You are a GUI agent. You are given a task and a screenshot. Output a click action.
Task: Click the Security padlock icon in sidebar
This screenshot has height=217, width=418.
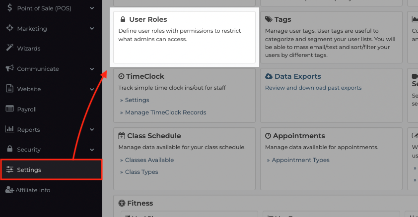pyautogui.click(x=9, y=149)
